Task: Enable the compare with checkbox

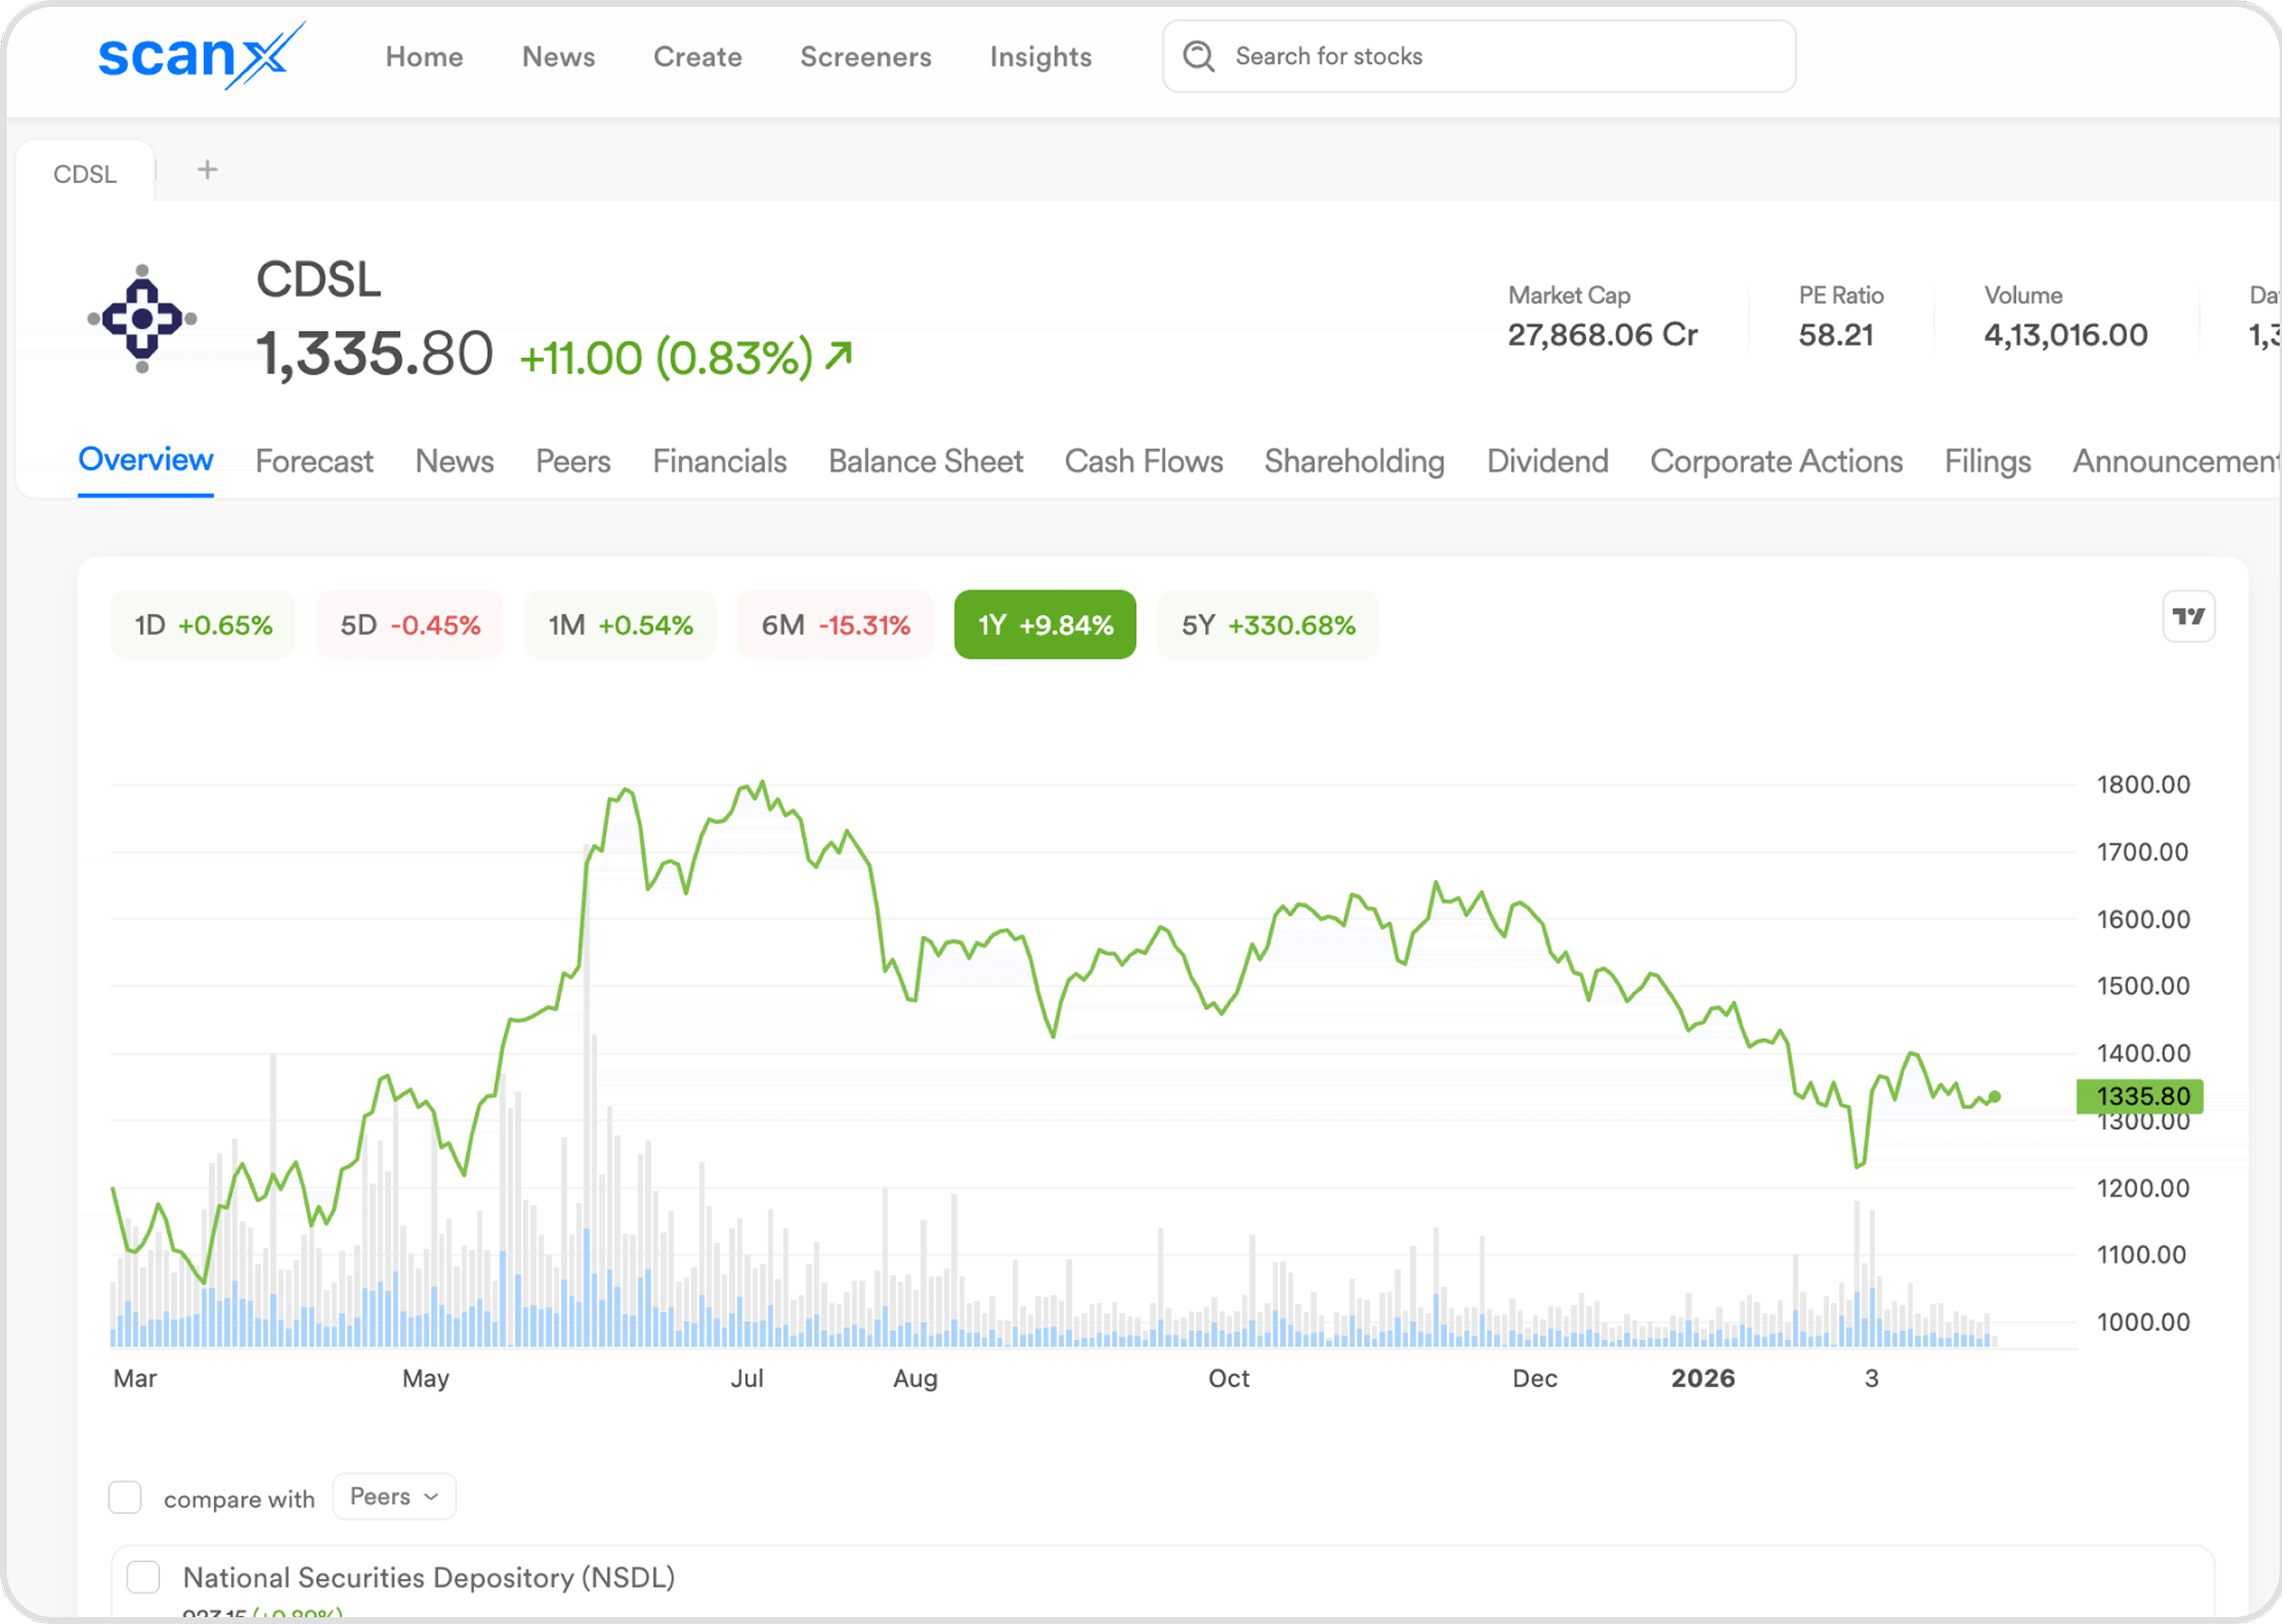Action: point(125,1497)
